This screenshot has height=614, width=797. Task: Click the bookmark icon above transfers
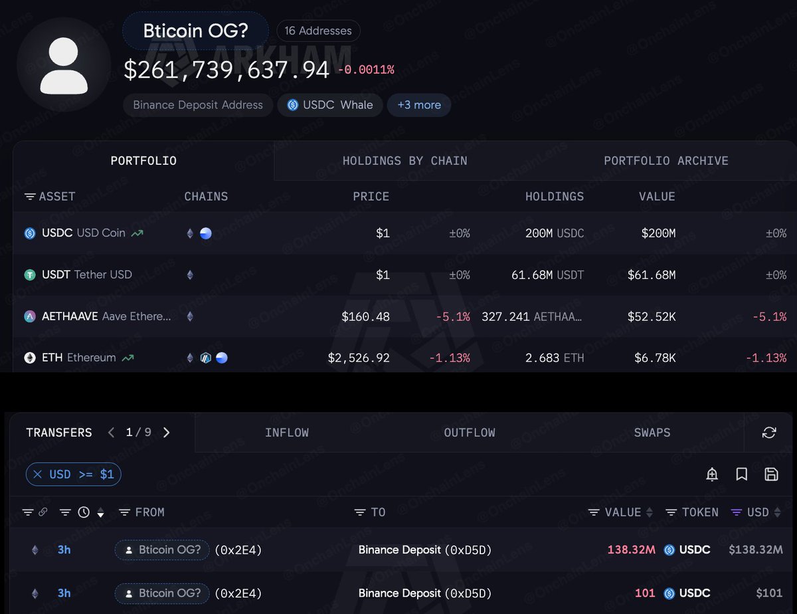click(x=742, y=474)
